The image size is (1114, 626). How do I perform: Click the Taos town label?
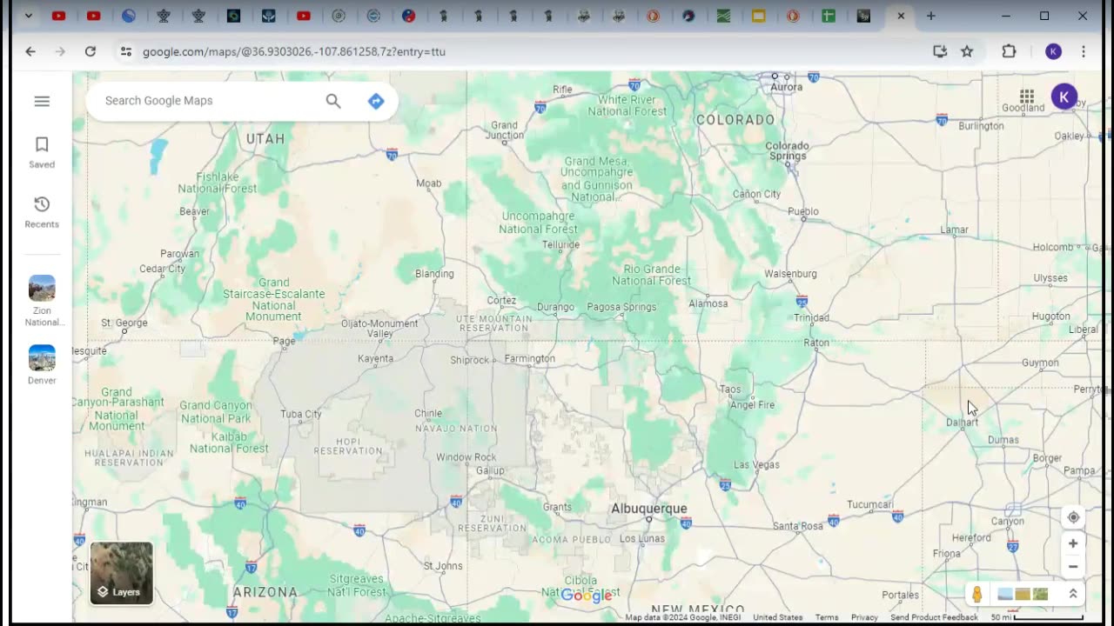click(x=730, y=390)
